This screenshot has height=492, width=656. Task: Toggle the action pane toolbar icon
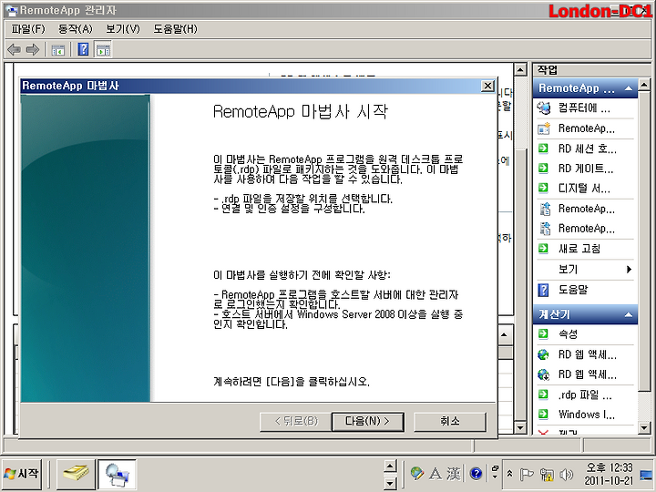tap(103, 49)
